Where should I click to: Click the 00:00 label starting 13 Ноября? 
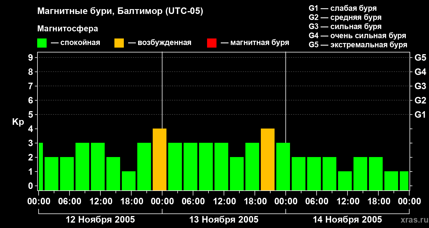(x=162, y=201)
